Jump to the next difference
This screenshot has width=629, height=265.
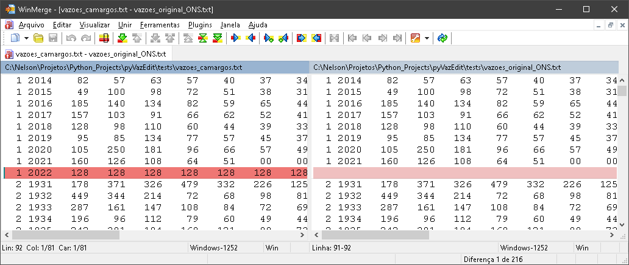pyautogui.click(x=122, y=38)
